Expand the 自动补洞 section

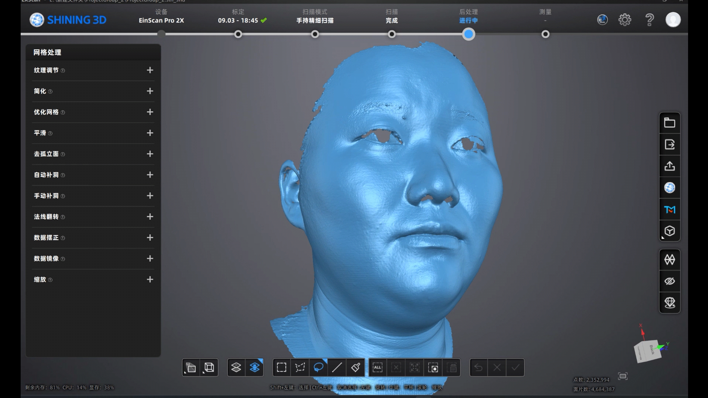[150, 175]
